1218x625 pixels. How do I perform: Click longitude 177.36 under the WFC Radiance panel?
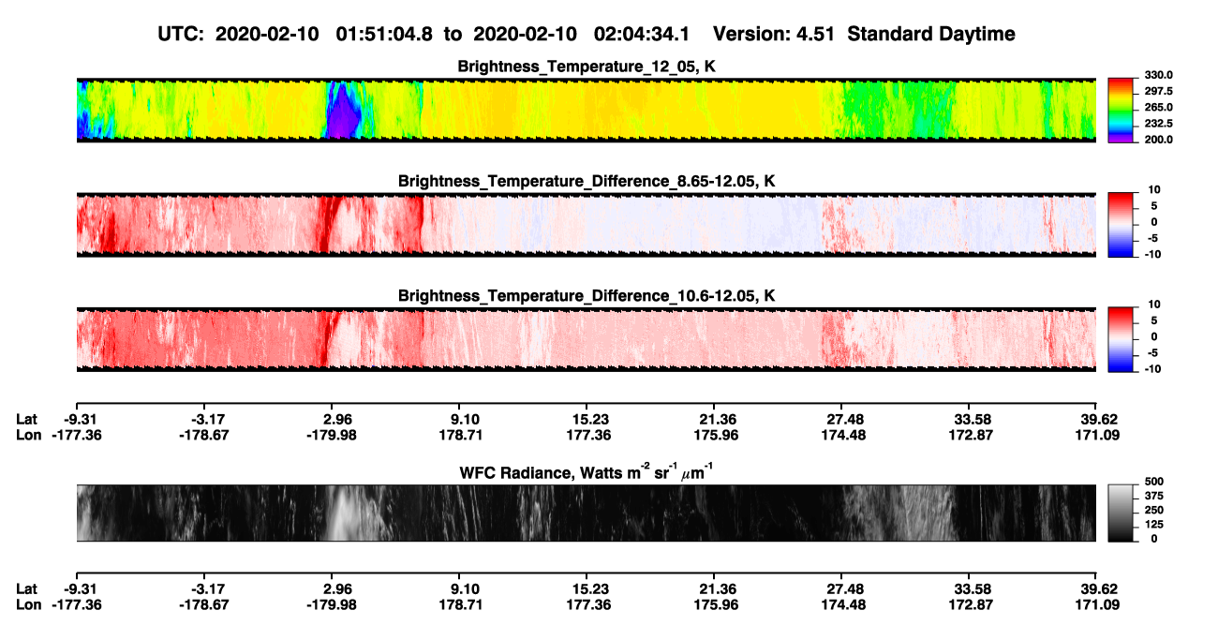tap(590, 604)
